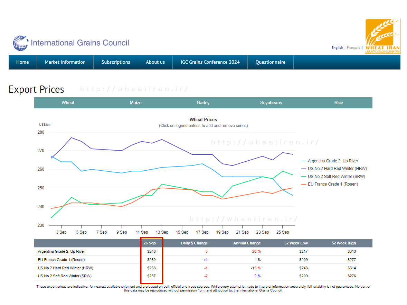Click the Export Prices page heading
The height and width of the screenshot is (305, 407).
coord(36,89)
